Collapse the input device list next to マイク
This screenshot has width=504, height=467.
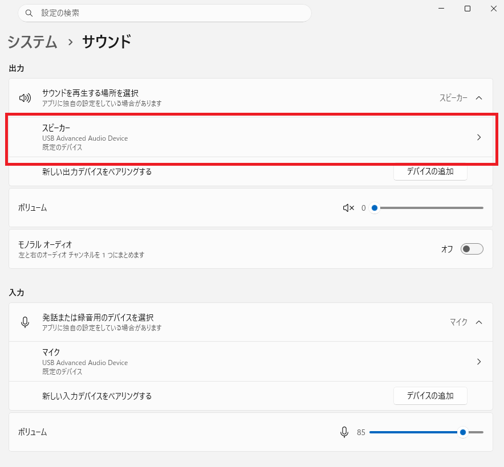(479, 322)
